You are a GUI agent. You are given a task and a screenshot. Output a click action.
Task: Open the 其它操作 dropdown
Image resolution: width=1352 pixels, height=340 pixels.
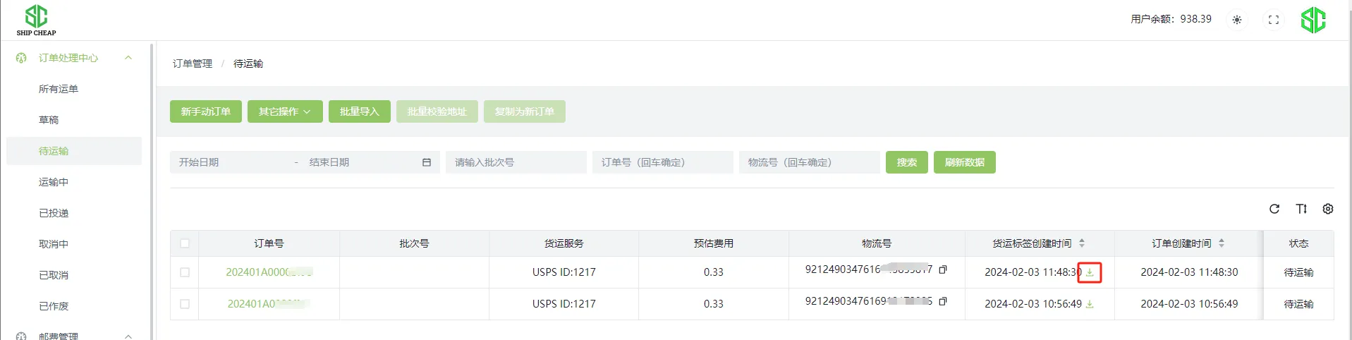click(285, 111)
